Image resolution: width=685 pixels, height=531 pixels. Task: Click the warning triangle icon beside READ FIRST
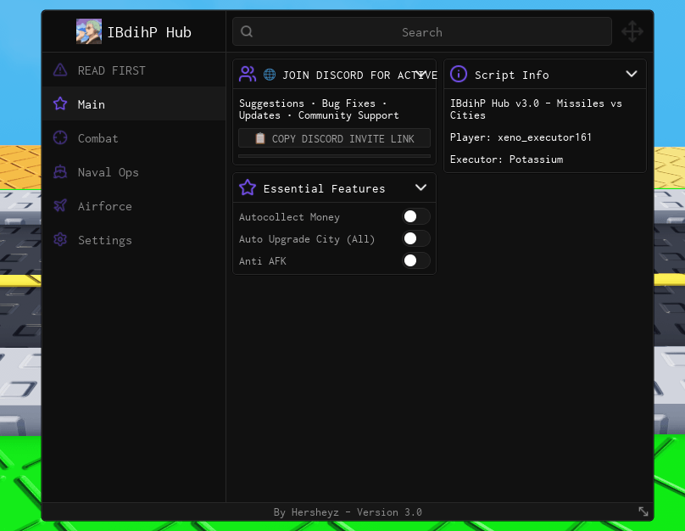pos(60,70)
